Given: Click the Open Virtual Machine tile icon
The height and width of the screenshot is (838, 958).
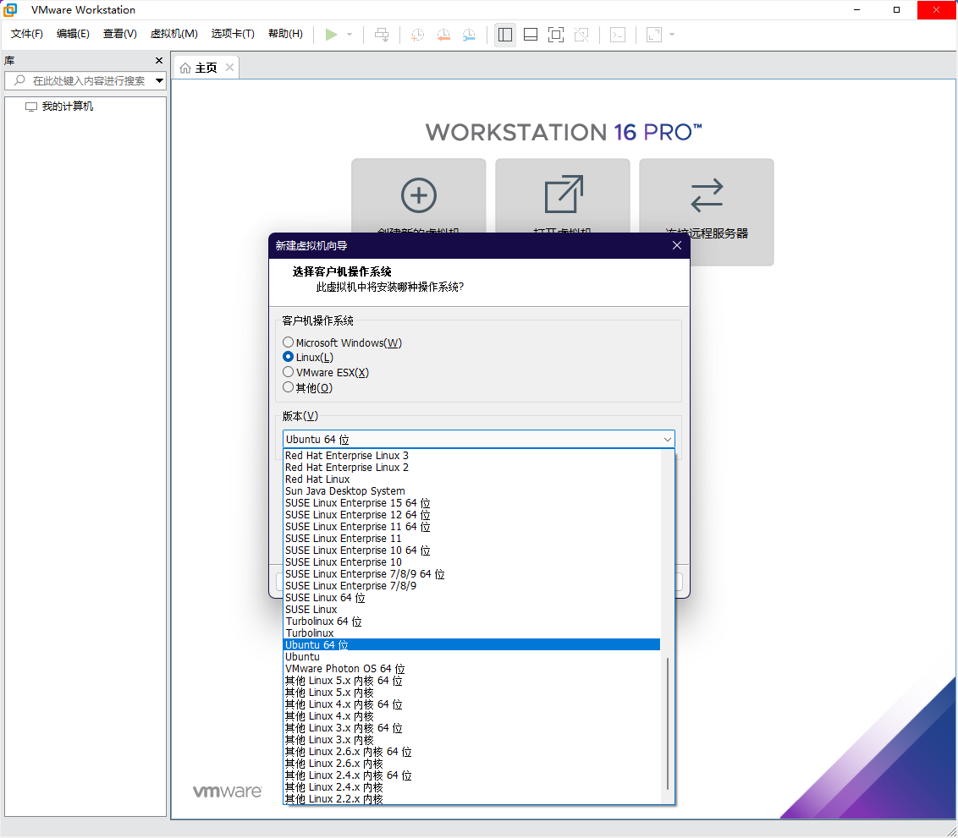Looking at the screenshot, I should pos(563,194).
